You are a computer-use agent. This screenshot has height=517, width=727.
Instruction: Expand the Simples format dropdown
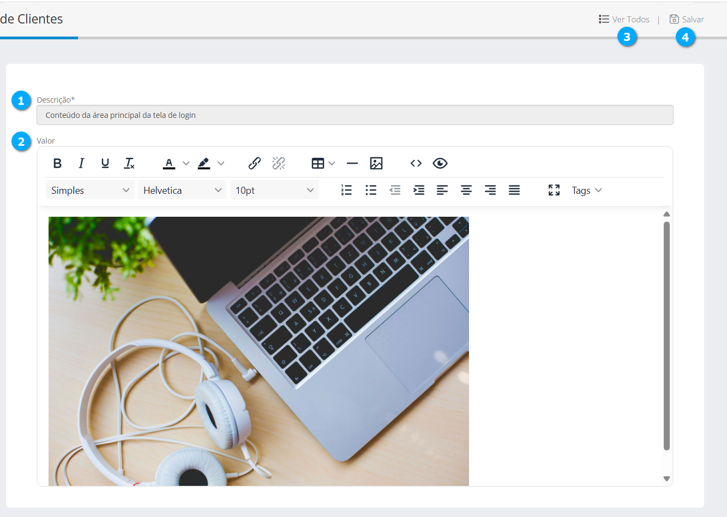click(90, 190)
